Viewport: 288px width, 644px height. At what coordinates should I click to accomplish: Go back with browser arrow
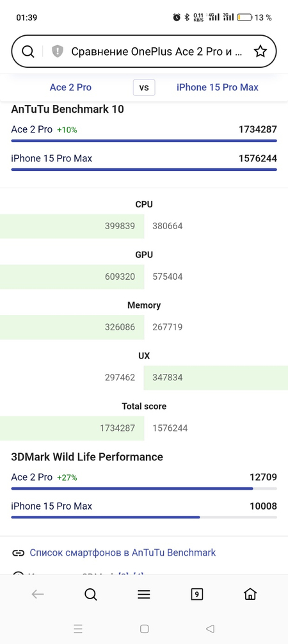(x=37, y=594)
